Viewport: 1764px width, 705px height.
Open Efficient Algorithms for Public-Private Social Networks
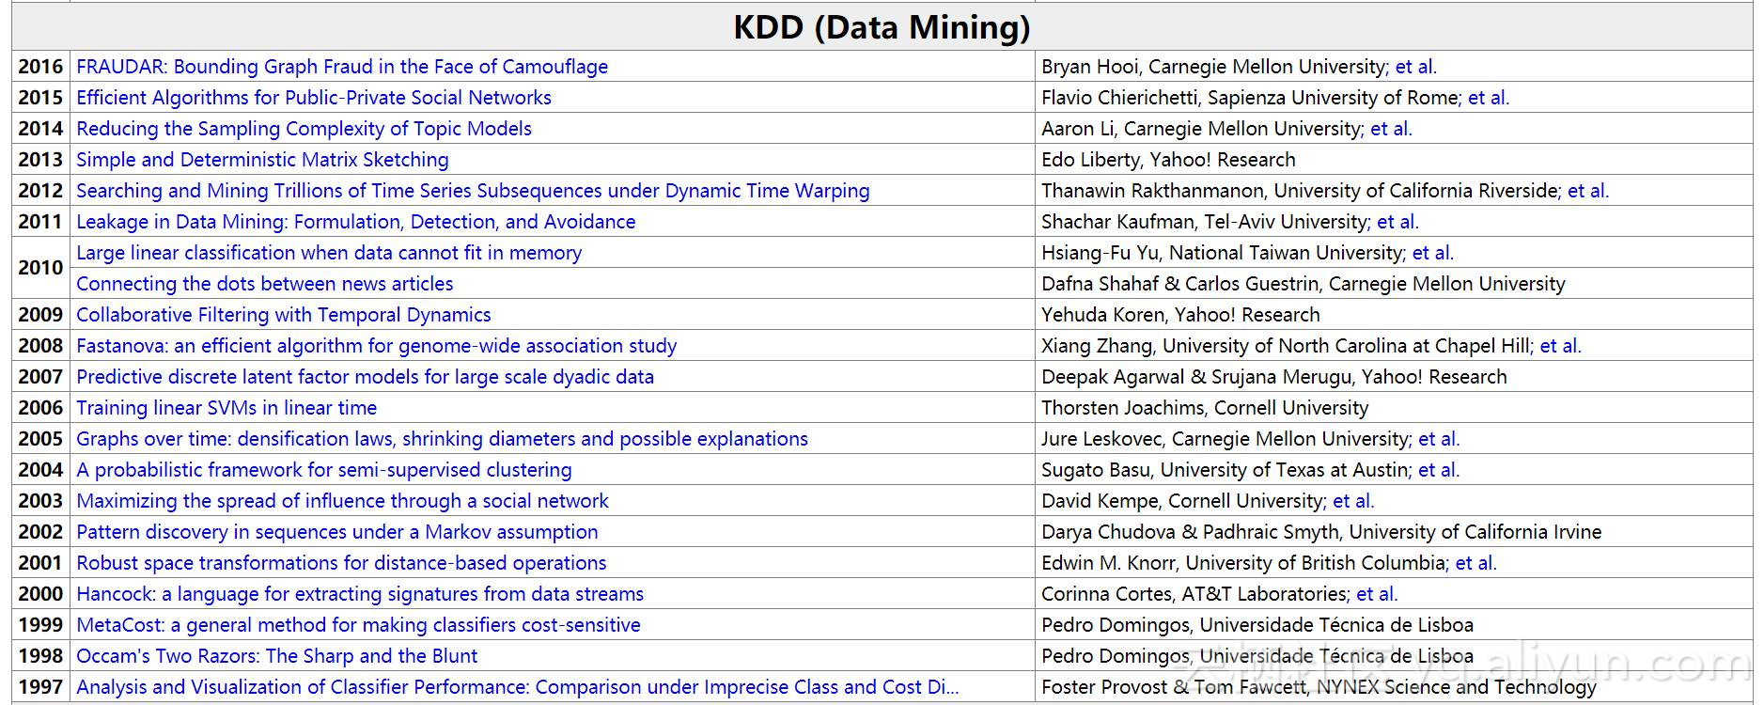click(x=314, y=98)
